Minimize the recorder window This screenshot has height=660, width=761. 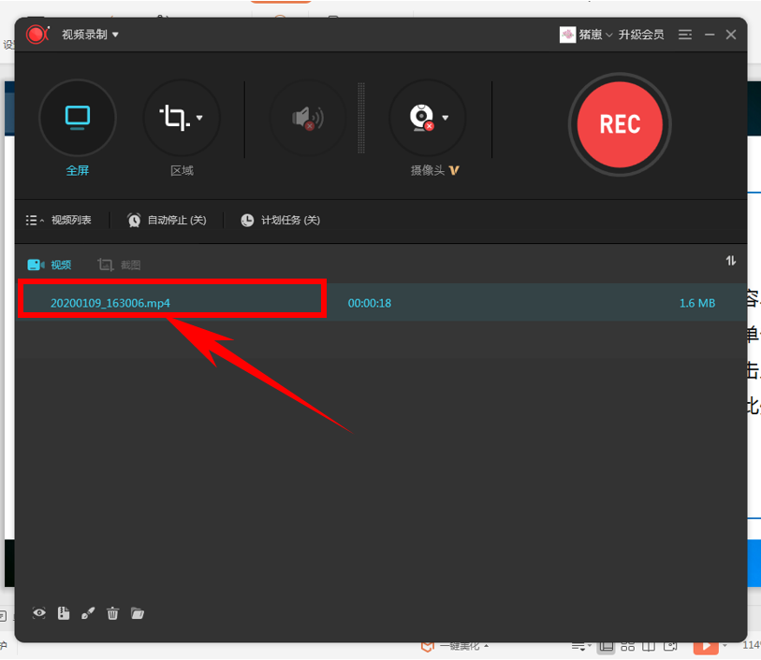(710, 35)
